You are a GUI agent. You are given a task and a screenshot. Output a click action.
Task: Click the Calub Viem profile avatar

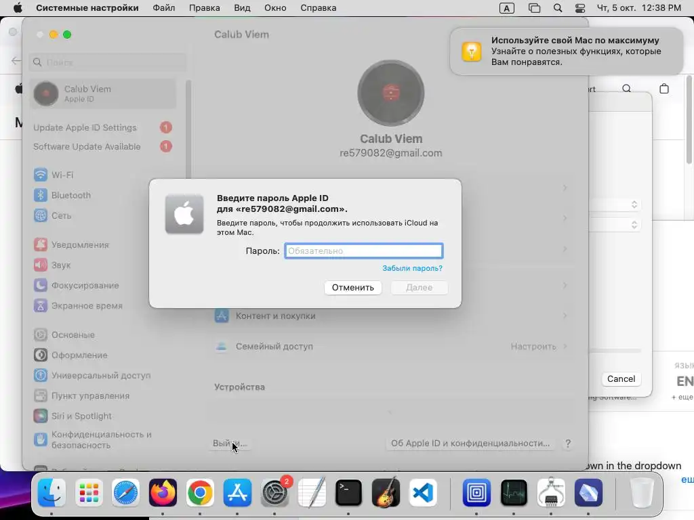pyautogui.click(x=391, y=93)
